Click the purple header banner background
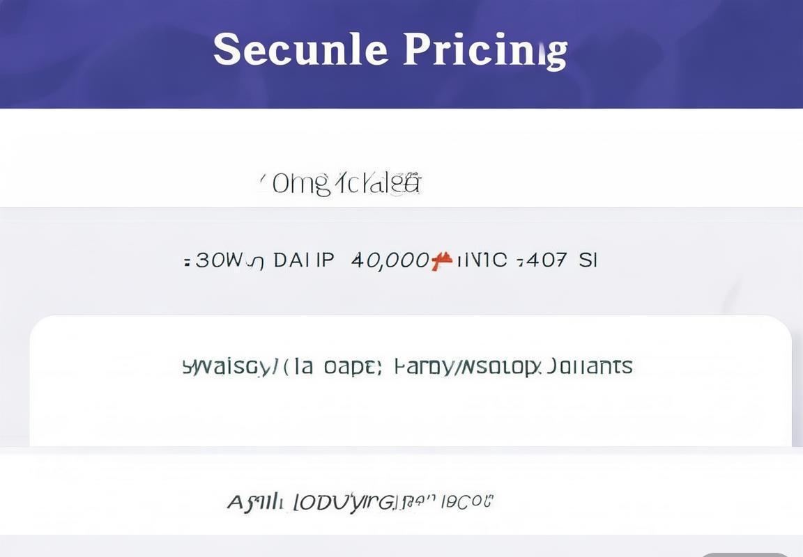 [105, 56]
